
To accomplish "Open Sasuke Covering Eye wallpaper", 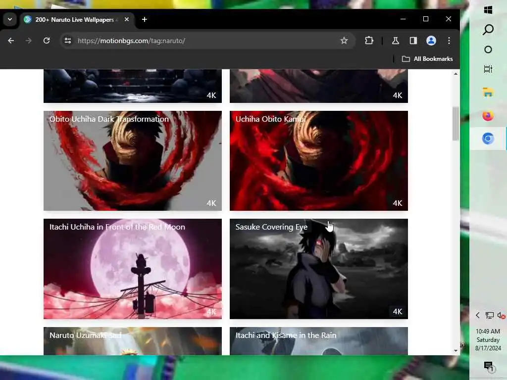I will click(x=319, y=269).
